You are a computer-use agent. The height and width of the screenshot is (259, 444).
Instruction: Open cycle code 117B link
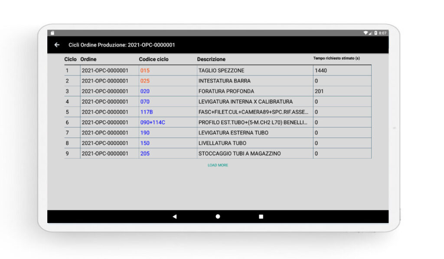tap(145, 112)
